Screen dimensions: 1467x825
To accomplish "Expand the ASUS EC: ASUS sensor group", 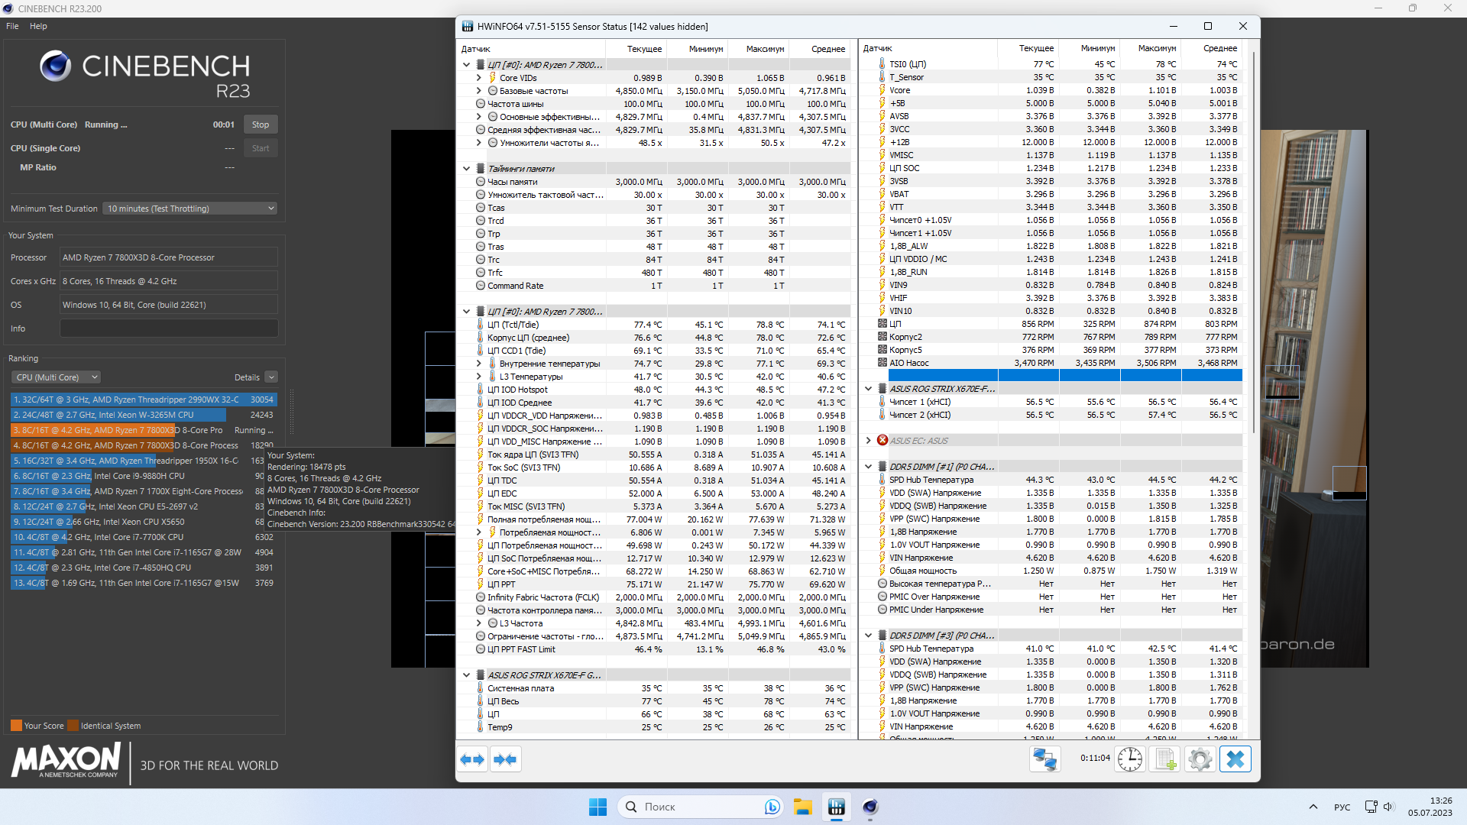I will point(869,441).
